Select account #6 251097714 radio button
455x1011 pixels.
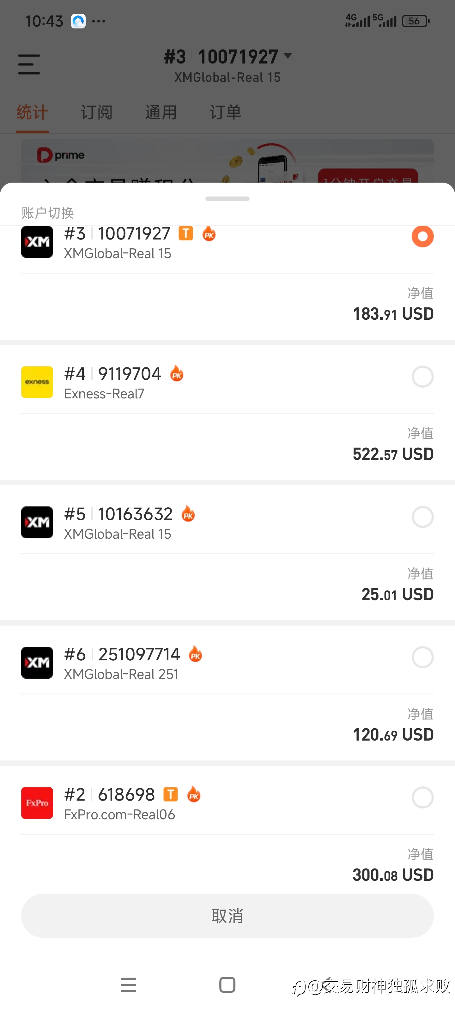point(422,657)
